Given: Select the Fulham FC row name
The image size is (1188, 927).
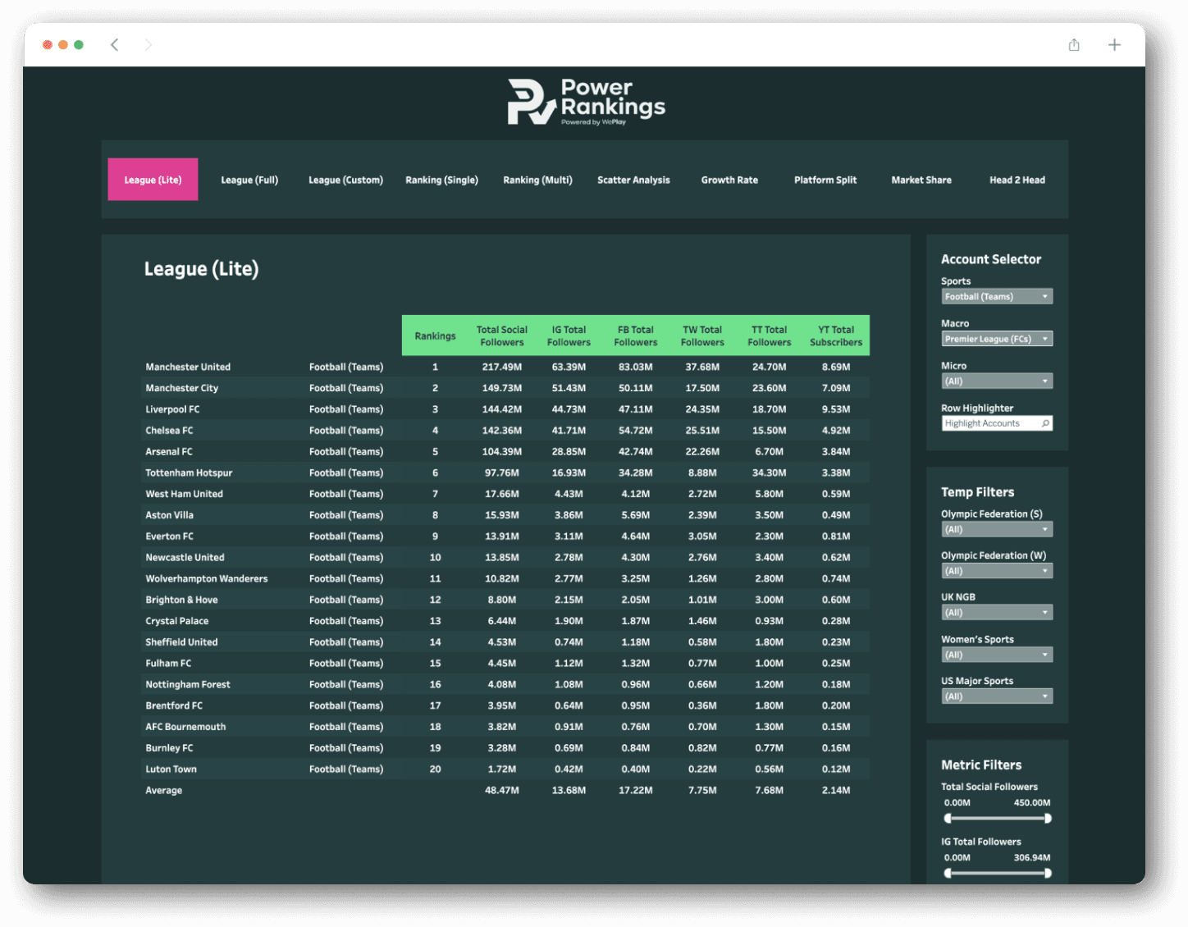Looking at the screenshot, I should (x=168, y=664).
